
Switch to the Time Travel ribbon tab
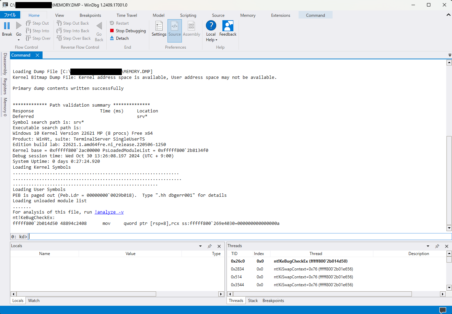coord(126,15)
